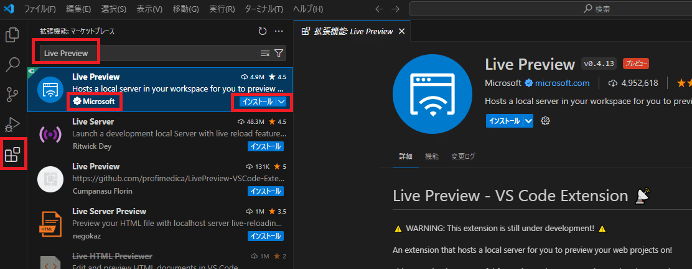The height and width of the screenshot is (269, 692).
Task: Select the Live Server Preview extension title
Action: tap(109, 211)
